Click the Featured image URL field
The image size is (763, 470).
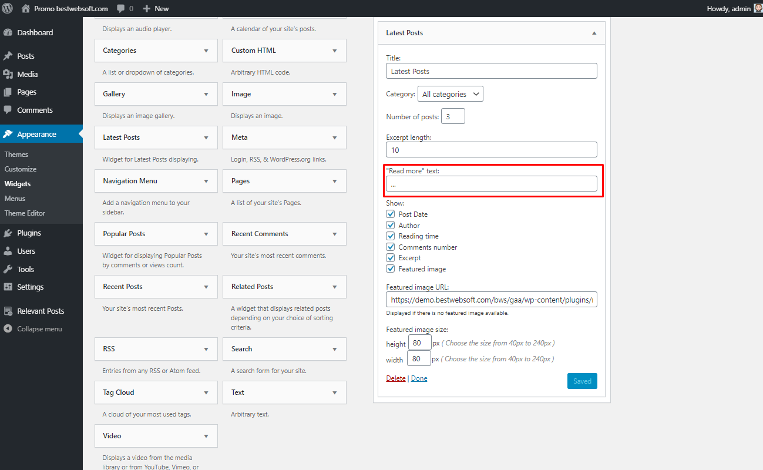click(492, 300)
